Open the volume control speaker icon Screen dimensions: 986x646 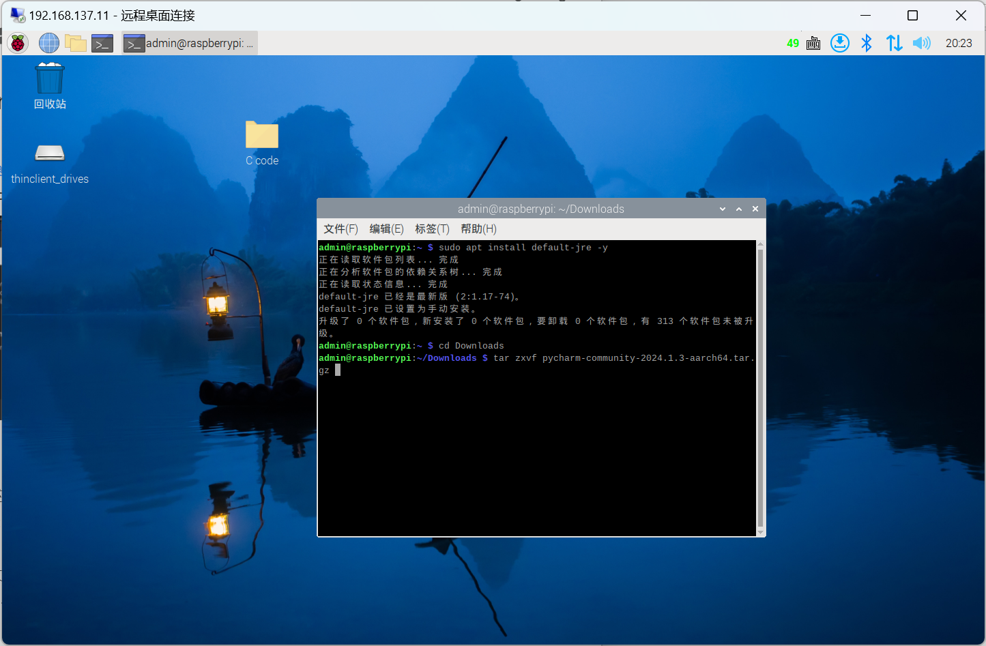click(x=921, y=43)
